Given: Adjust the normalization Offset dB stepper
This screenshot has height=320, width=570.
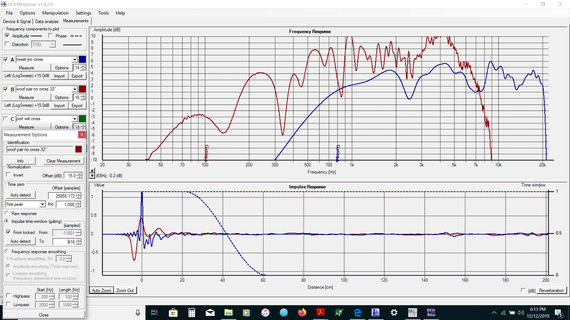Looking at the screenshot, I should [x=80, y=176].
